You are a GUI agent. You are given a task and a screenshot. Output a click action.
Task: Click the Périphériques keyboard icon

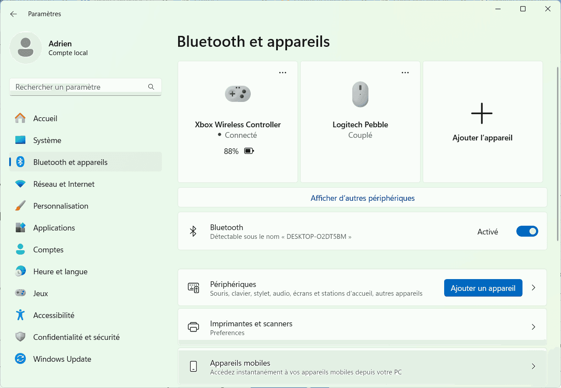click(193, 288)
